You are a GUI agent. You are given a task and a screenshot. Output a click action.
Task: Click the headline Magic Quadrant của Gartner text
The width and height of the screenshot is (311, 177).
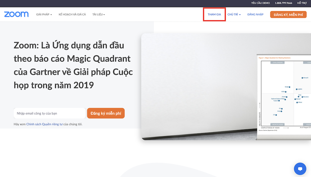point(73,65)
